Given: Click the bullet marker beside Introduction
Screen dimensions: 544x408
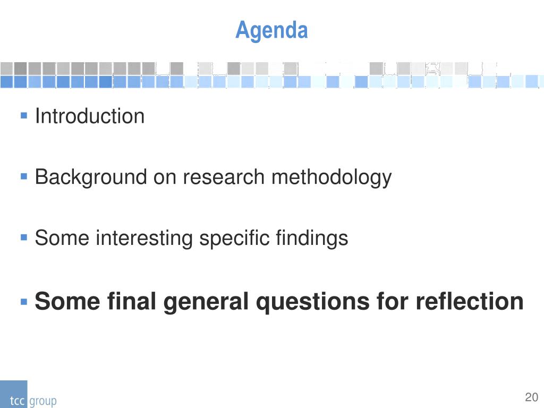Looking at the screenshot, I should click(x=24, y=115).
